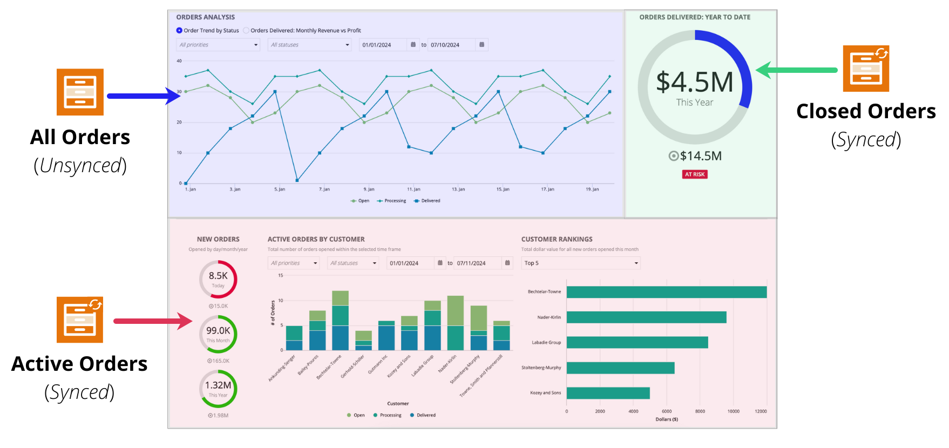This screenshot has height=448, width=949.
Task: Open calendar picker for 07/10/2024 end date
Action: tap(482, 45)
